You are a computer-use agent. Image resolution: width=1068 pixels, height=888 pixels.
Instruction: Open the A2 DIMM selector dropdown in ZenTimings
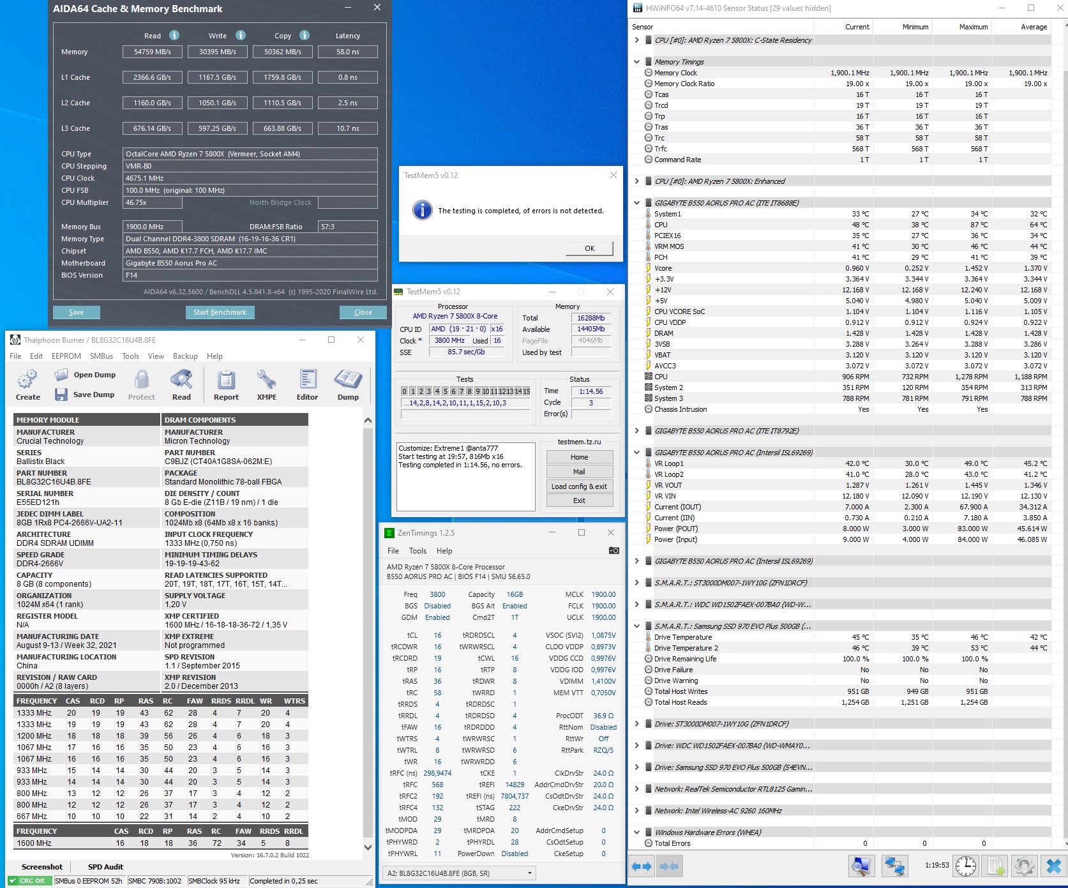pos(459,873)
